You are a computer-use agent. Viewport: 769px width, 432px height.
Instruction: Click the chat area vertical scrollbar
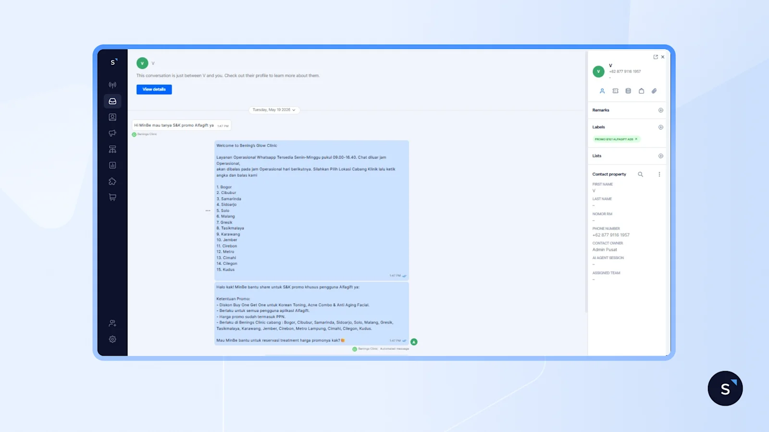pyautogui.click(x=586, y=182)
